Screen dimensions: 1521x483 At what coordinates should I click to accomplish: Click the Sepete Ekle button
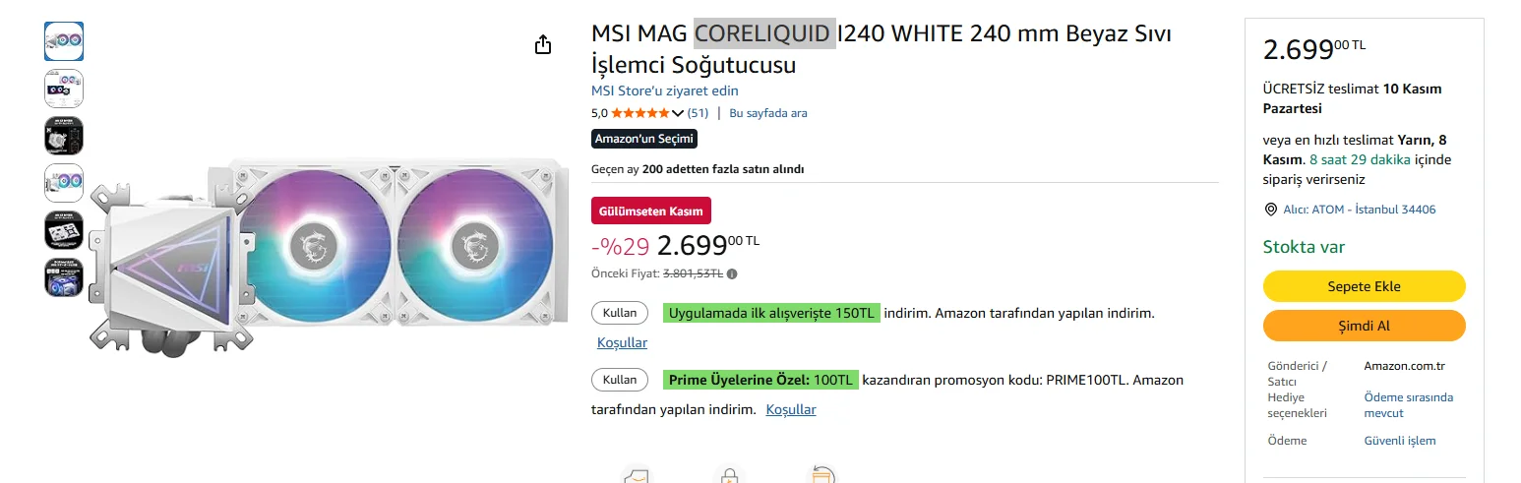pyautogui.click(x=1364, y=286)
